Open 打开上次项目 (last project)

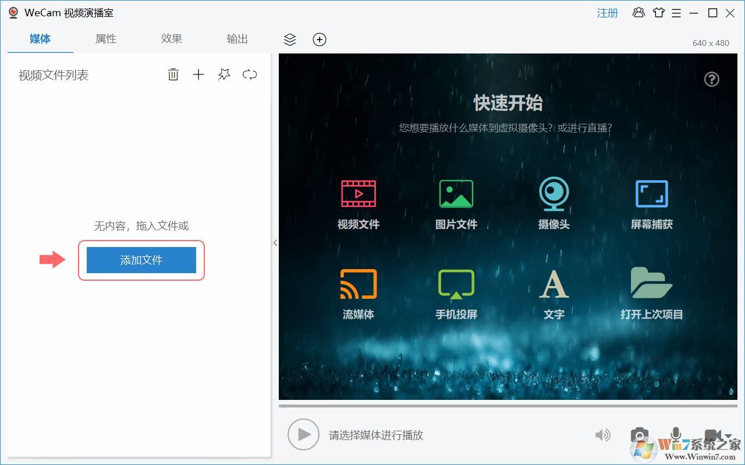(x=650, y=294)
